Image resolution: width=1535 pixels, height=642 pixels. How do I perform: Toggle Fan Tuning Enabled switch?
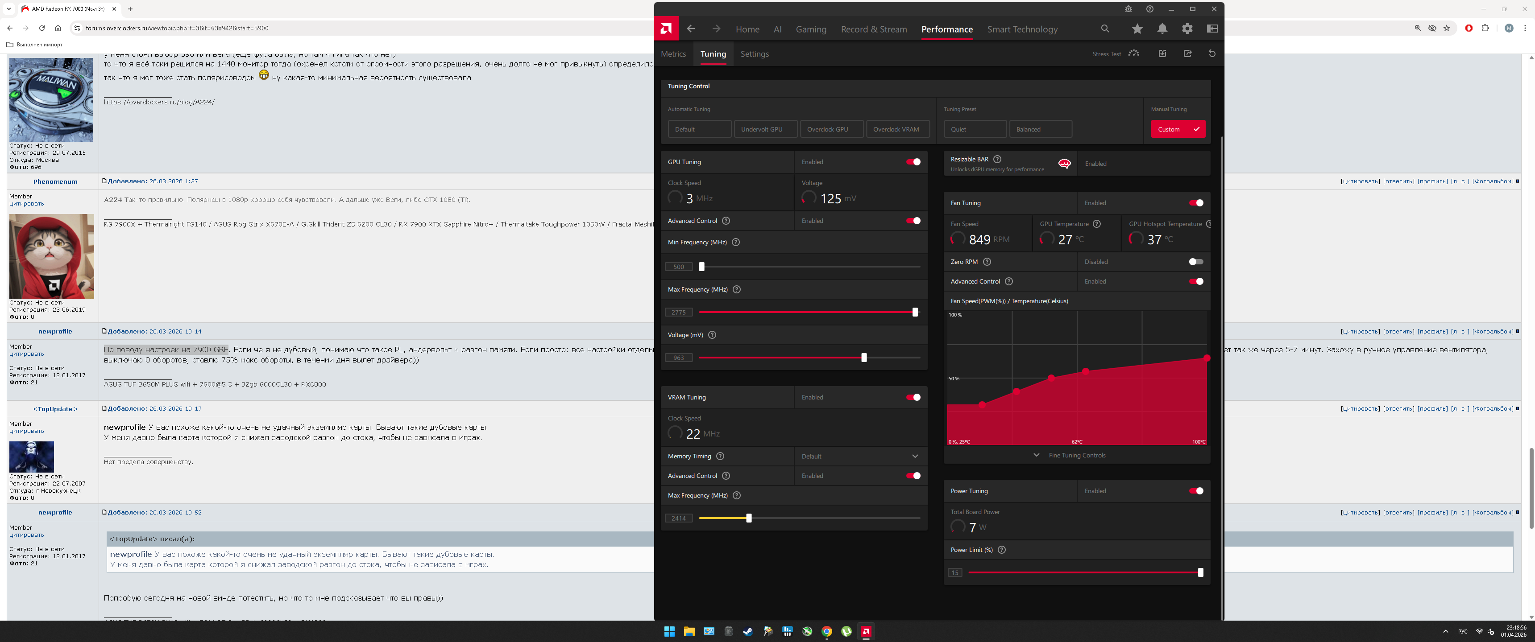(x=1196, y=203)
